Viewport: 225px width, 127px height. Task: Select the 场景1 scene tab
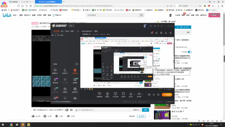[x=72, y=31]
